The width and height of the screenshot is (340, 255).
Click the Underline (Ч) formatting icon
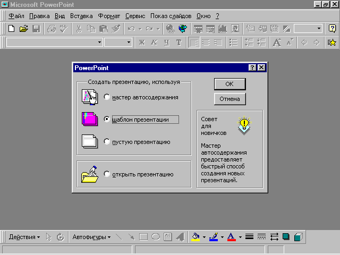pos(166,42)
